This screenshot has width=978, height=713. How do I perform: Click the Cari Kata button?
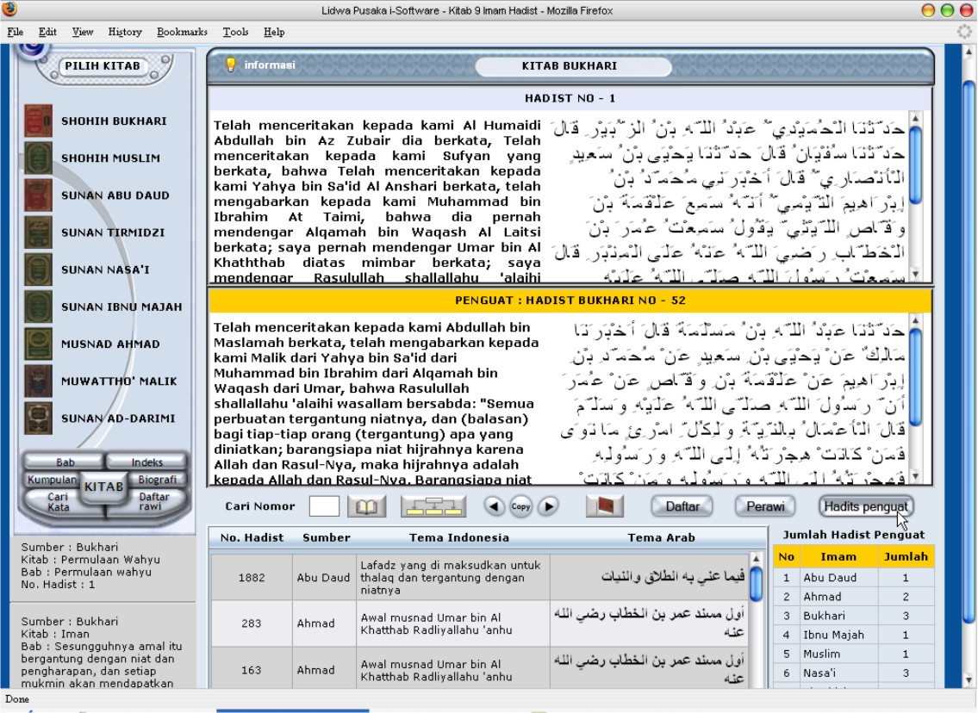58,502
